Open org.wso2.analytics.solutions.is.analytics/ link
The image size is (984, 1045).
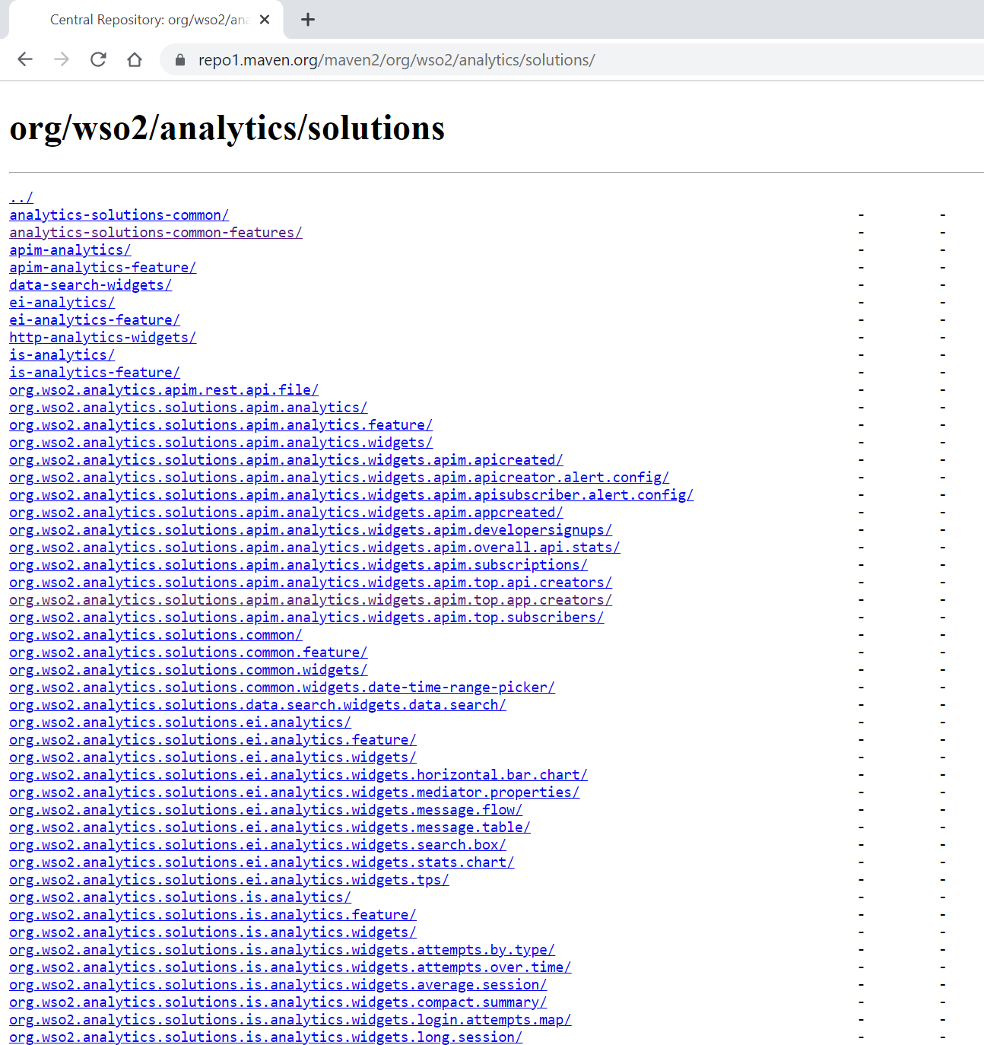[180, 897]
